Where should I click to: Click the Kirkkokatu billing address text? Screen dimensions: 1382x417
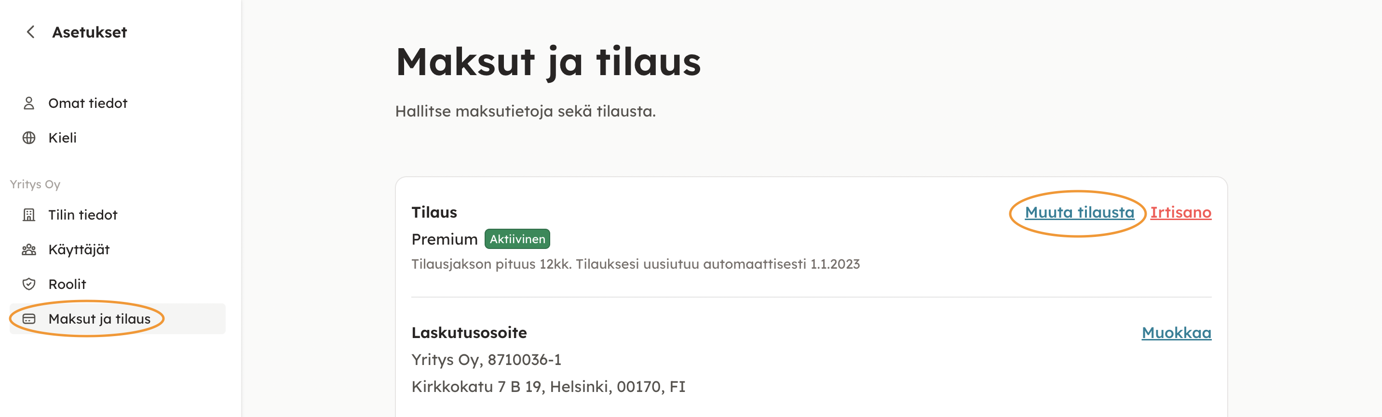click(x=548, y=387)
